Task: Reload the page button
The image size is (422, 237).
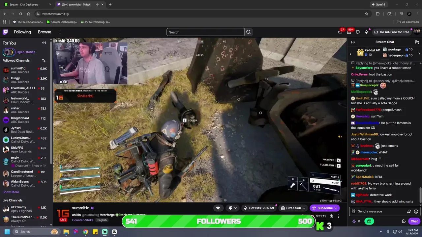Action: (x=20, y=14)
